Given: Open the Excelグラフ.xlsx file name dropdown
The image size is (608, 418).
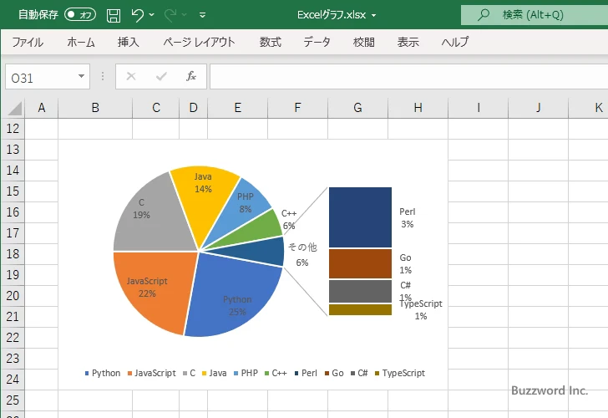Looking at the screenshot, I should click(374, 16).
